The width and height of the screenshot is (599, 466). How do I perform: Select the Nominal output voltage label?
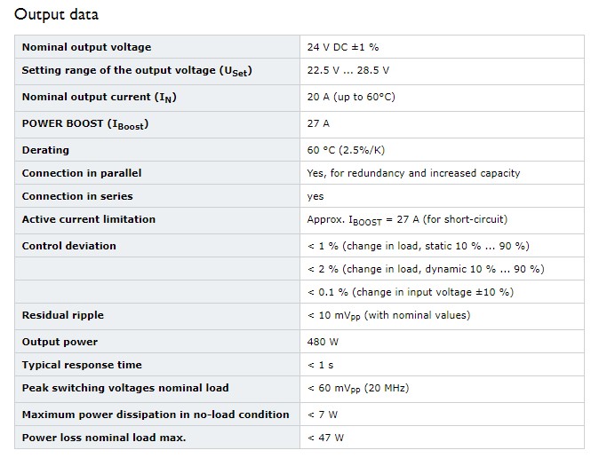[86, 47]
